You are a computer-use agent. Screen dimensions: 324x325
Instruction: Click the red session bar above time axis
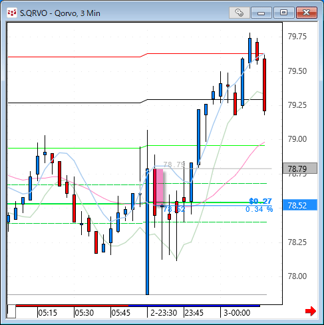(x=72, y=306)
